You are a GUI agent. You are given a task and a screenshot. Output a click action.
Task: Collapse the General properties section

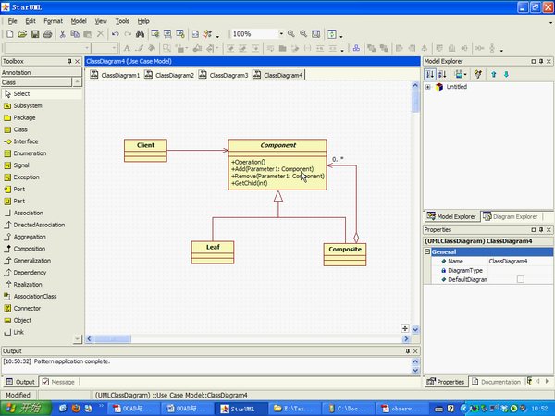[x=428, y=251]
